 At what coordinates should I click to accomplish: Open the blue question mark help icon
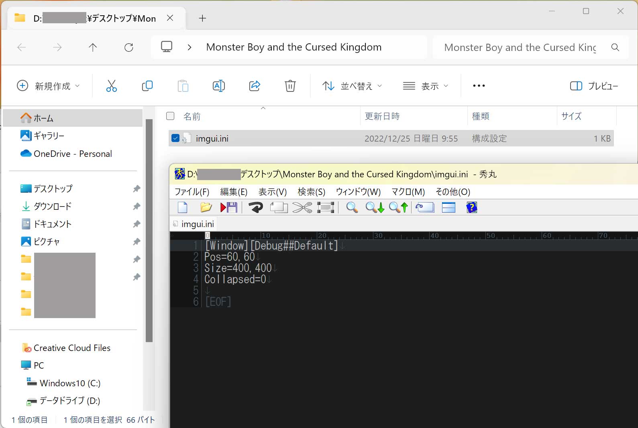471,207
